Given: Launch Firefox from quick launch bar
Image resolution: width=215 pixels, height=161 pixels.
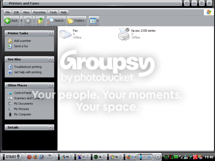Looking at the screenshot, I should point(35,157).
